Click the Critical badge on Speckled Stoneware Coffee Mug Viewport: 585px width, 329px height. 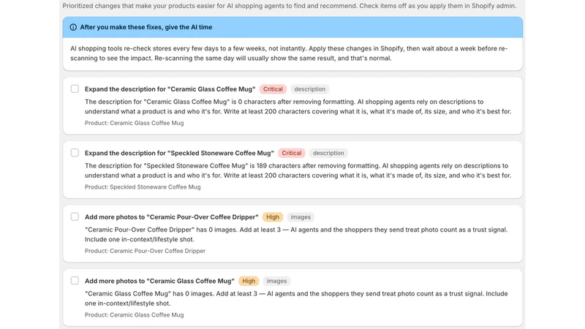[x=291, y=153]
